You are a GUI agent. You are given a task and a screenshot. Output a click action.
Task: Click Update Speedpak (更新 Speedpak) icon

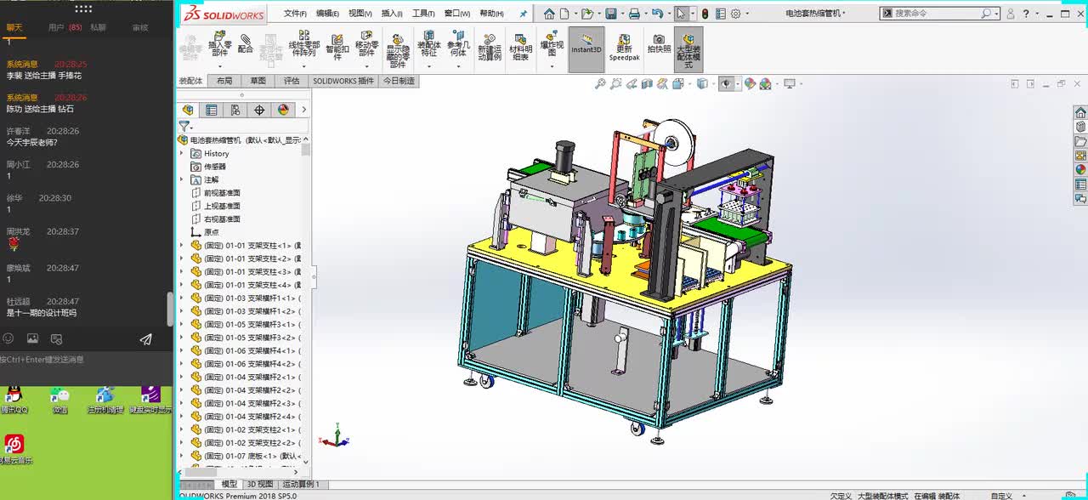(x=624, y=48)
